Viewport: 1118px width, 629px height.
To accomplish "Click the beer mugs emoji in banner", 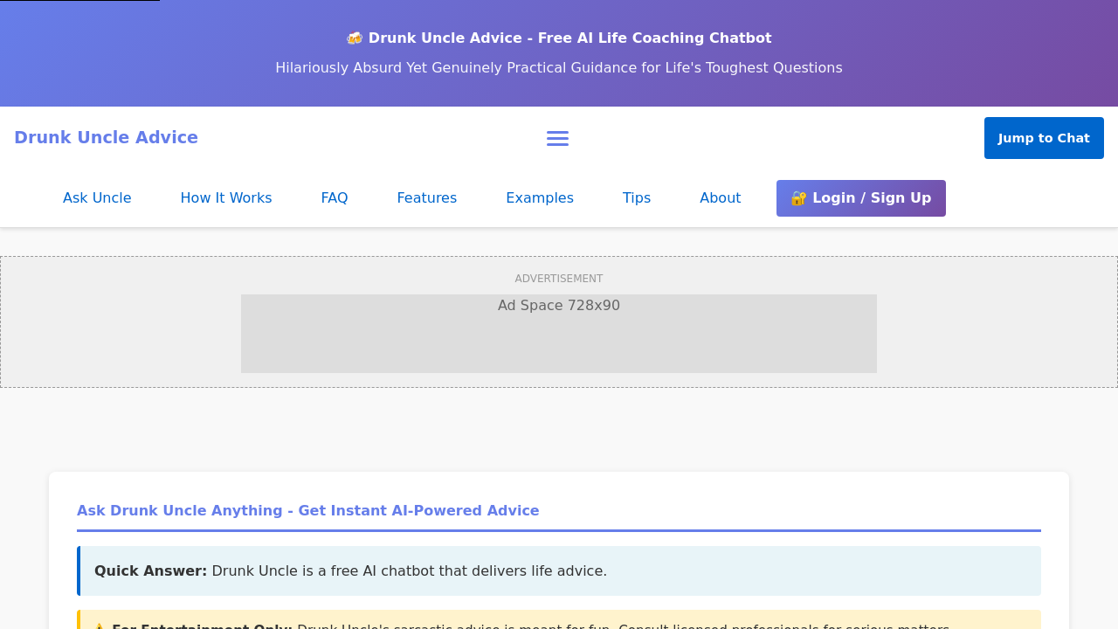I will point(355,38).
